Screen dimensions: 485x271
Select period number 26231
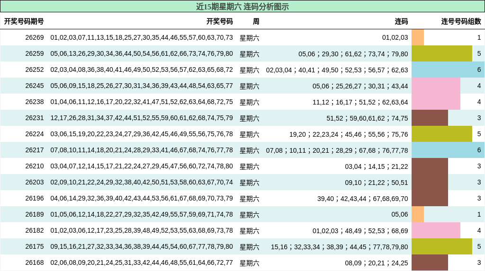[x=35, y=118]
